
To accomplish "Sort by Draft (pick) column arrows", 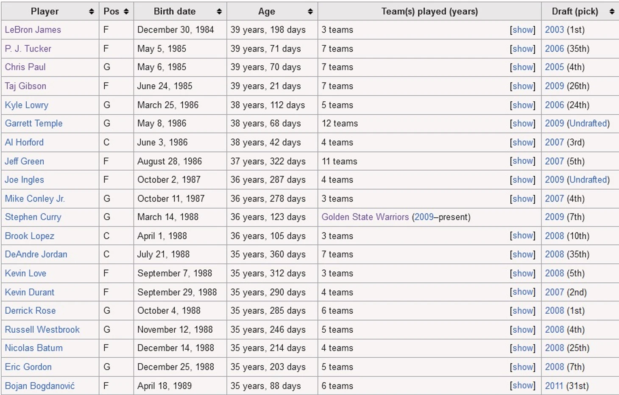I will click(612, 12).
